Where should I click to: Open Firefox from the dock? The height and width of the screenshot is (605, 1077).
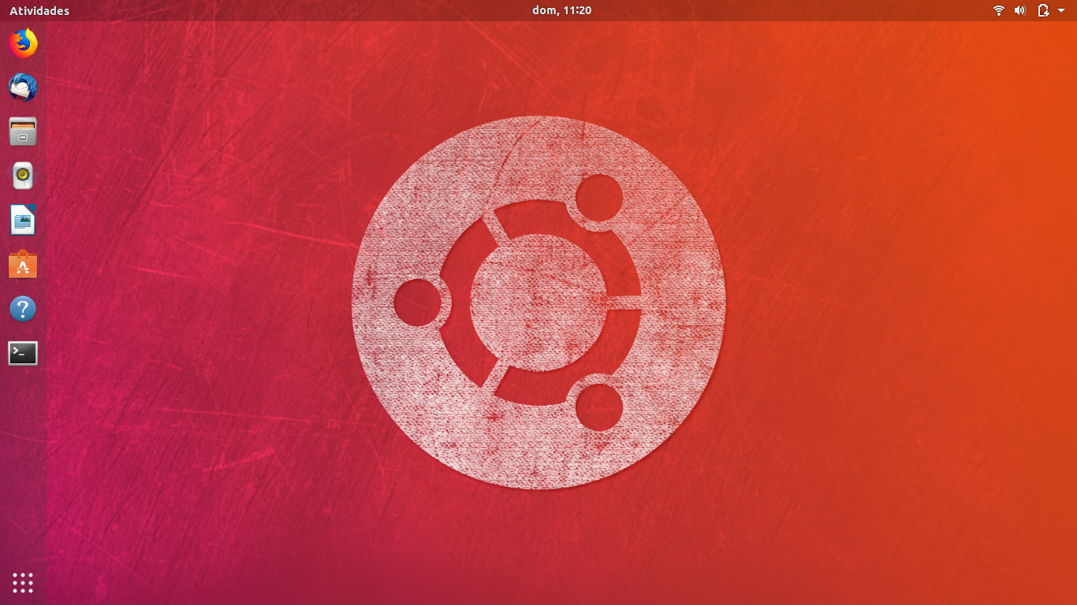click(x=23, y=43)
